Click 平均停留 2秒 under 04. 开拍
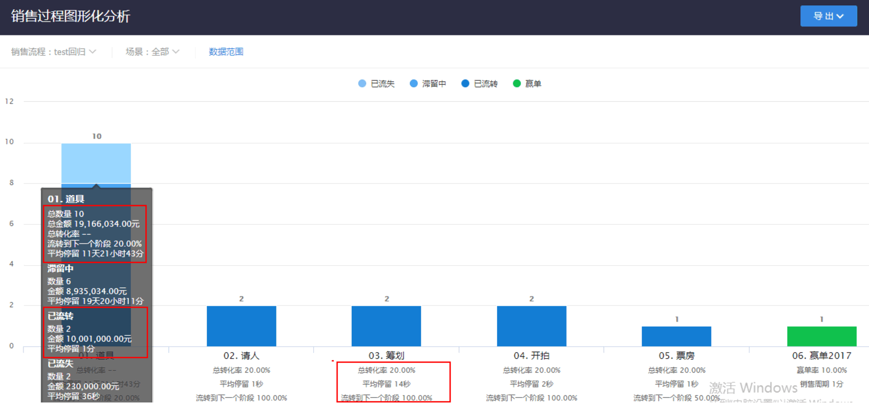 point(531,384)
